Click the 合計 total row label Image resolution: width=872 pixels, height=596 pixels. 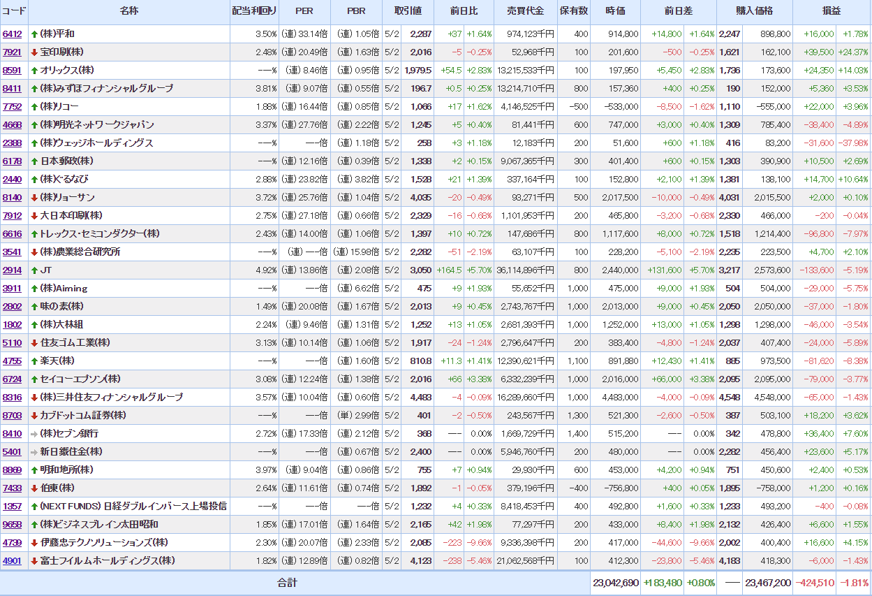tap(287, 583)
